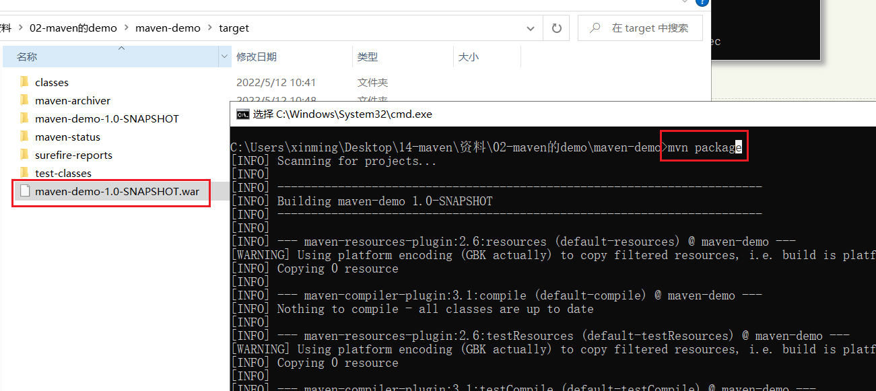Open Explorer help via question mark icon
876x391 pixels.
coord(702,3)
